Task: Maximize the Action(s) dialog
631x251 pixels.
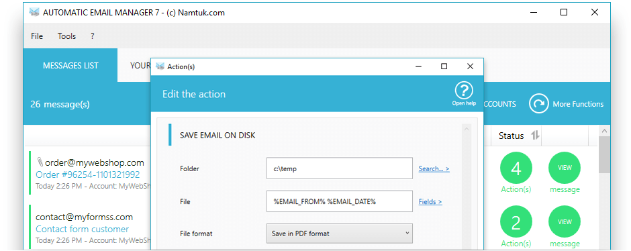Action: tap(444, 66)
